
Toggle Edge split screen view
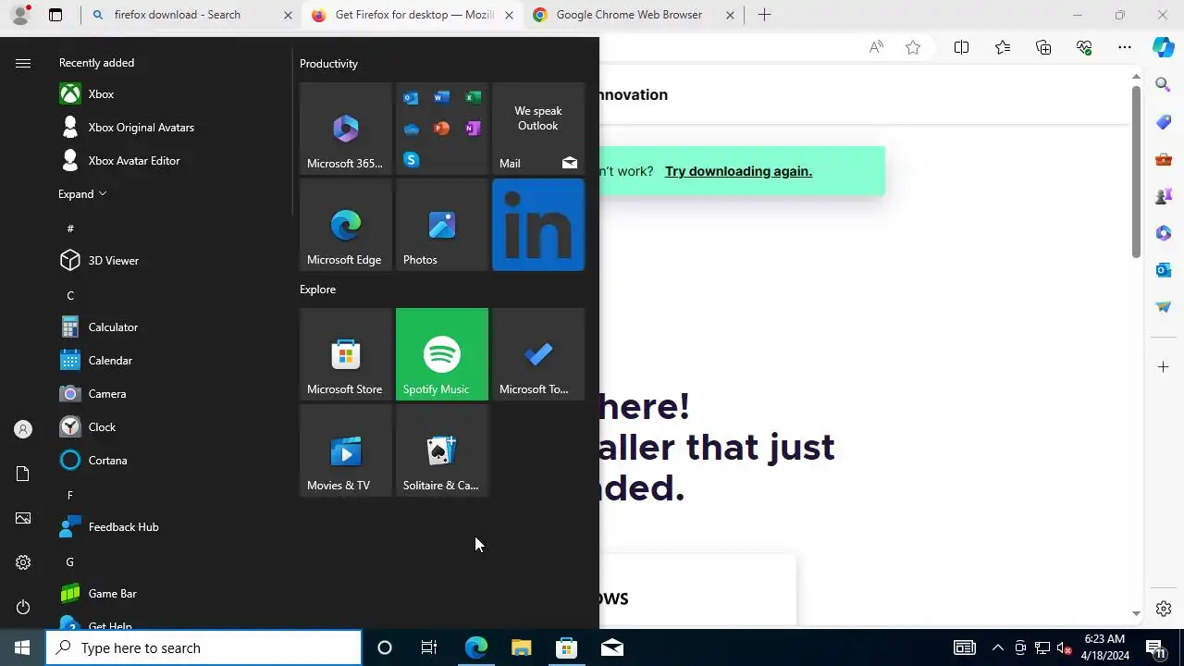click(961, 47)
